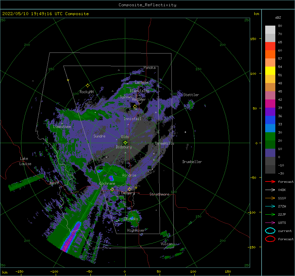The height and width of the screenshot is (276, 295).
Task: Click the 'HighRiver' city label
Action: pos(136,230)
